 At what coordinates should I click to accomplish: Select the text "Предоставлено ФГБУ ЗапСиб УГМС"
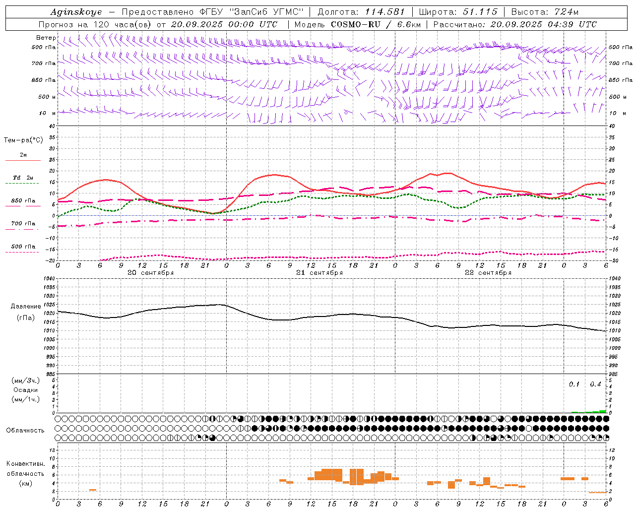point(212,12)
